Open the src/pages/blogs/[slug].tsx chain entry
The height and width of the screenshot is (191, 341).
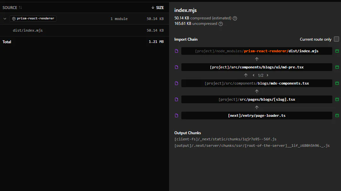256,99
